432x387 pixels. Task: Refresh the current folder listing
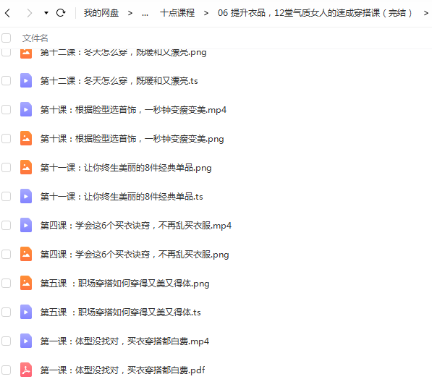[x=61, y=13]
